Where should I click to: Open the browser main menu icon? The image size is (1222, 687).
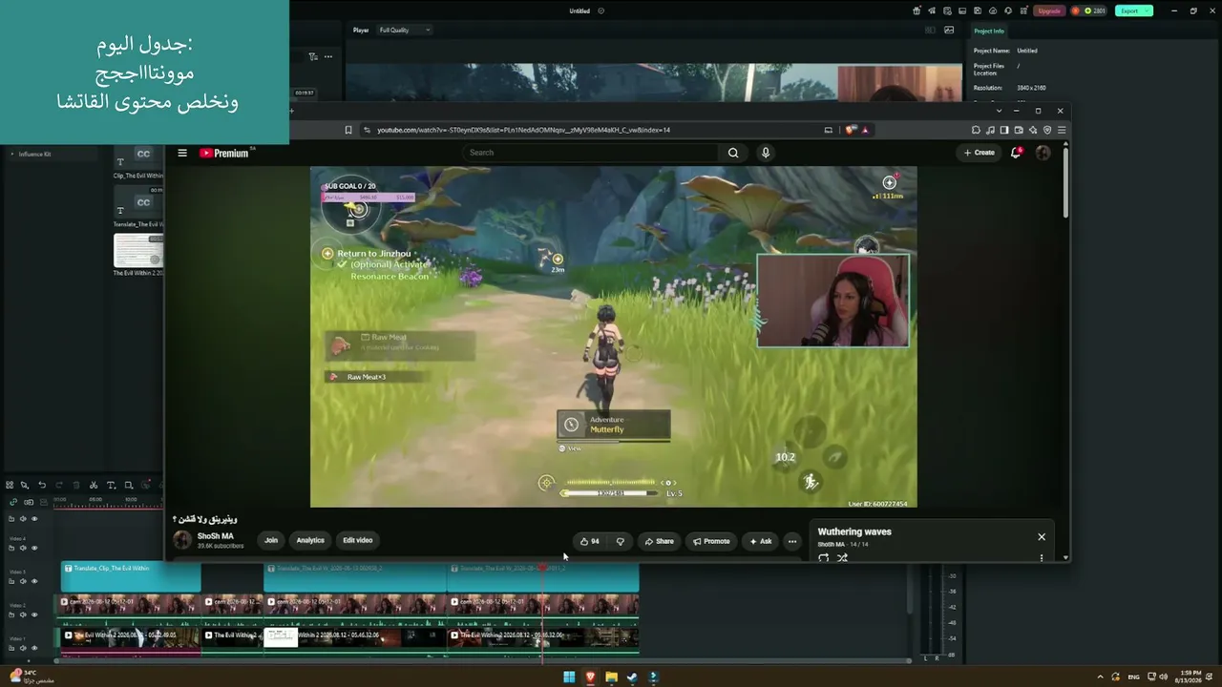coord(1062,130)
